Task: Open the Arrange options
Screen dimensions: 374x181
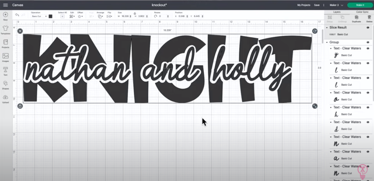Action: click(100, 16)
